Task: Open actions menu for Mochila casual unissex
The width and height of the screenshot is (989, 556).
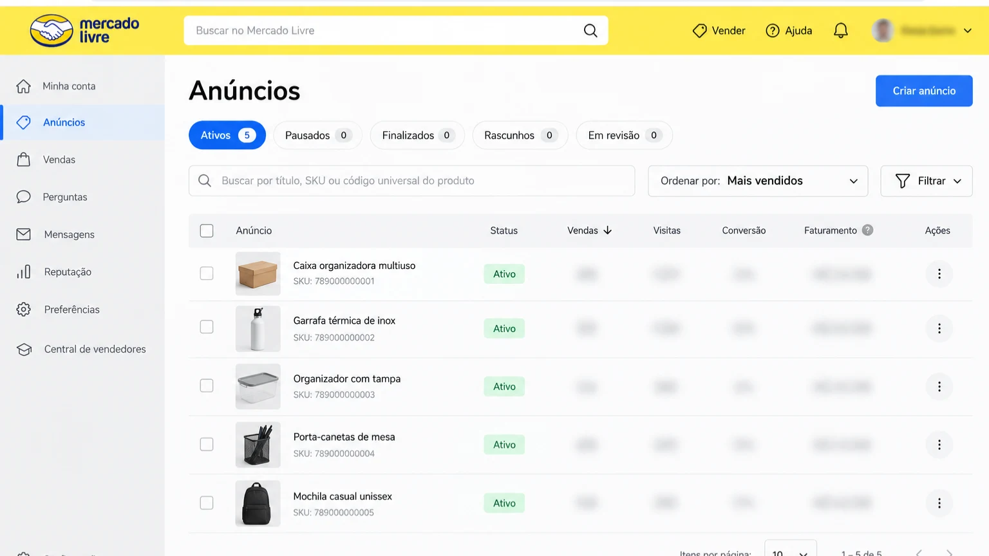Action: coord(939,503)
